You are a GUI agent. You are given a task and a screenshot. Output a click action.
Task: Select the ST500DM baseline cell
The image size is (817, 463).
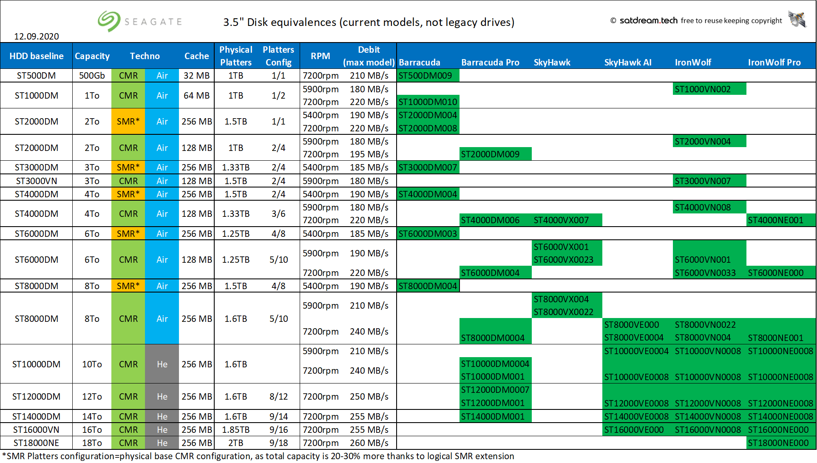click(37, 76)
